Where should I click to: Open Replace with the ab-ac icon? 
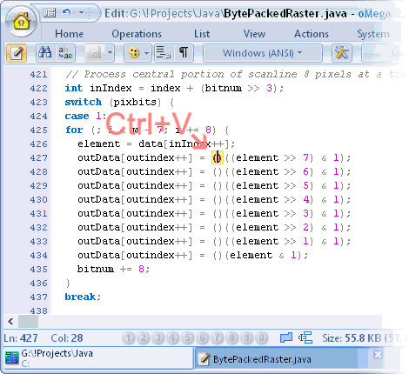(65, 53)
